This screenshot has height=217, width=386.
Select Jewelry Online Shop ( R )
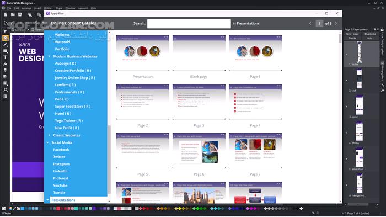pos(75,78)
